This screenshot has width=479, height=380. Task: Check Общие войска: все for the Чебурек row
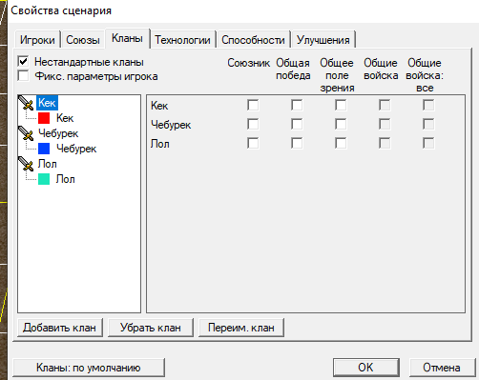click(428, 124)
